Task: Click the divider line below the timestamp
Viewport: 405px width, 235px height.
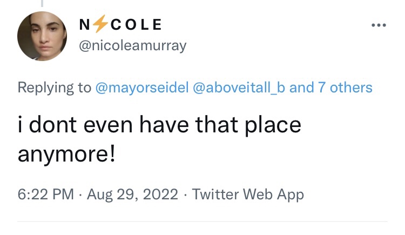Action: click(202, 221)
